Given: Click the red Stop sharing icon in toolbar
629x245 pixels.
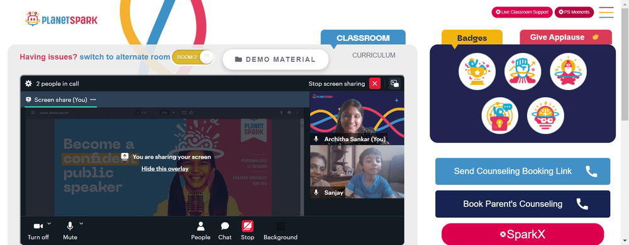Looking at the screenshot, I should pyautogui.click(x=247, y=227).
